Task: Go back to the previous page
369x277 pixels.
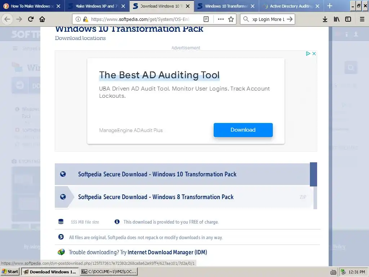Action: (x=7, y=19)
